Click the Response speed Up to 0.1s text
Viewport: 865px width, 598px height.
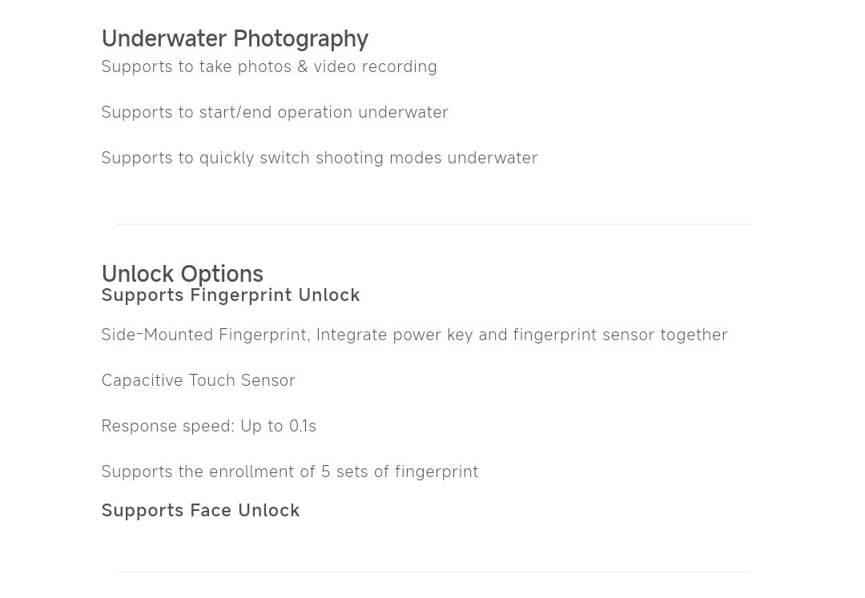[x=209, y=426]
